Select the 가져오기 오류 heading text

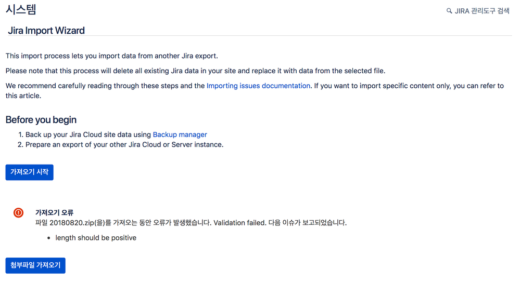tap(54, 212)
